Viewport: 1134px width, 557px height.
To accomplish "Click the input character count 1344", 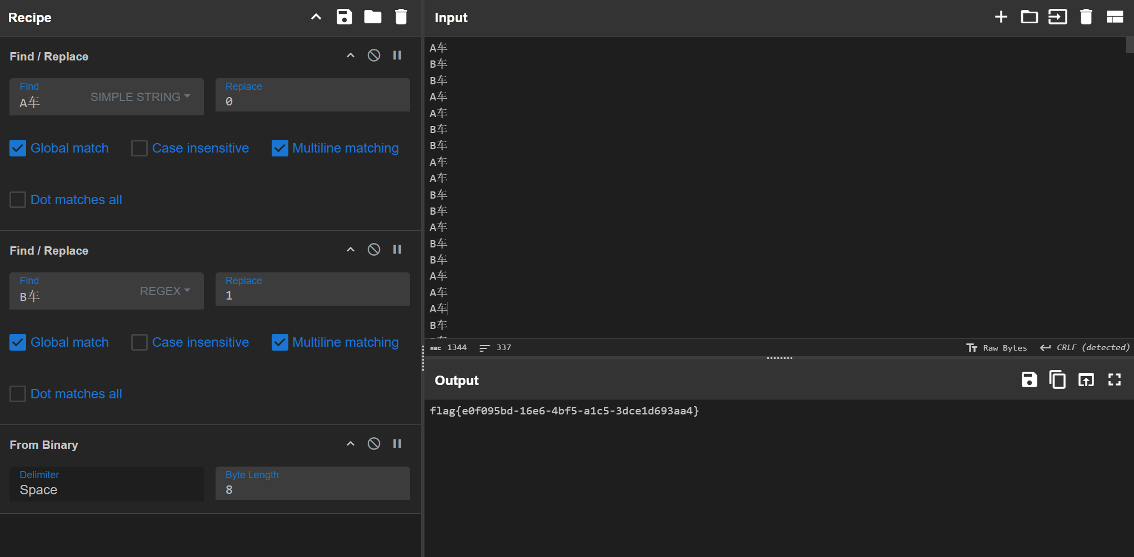I will click(x=449, y=348).
